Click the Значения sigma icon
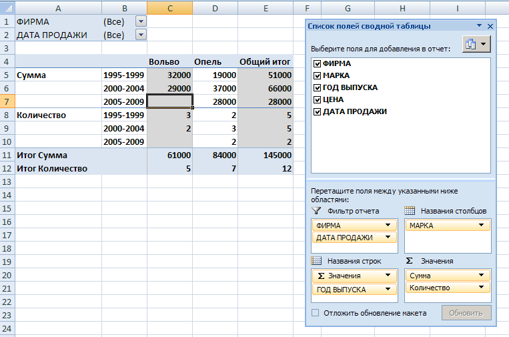Viewport: 509px width, 337px height. (410, 261)
